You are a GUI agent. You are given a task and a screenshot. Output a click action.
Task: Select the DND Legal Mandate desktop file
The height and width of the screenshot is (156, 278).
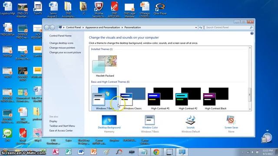[129, 10]
